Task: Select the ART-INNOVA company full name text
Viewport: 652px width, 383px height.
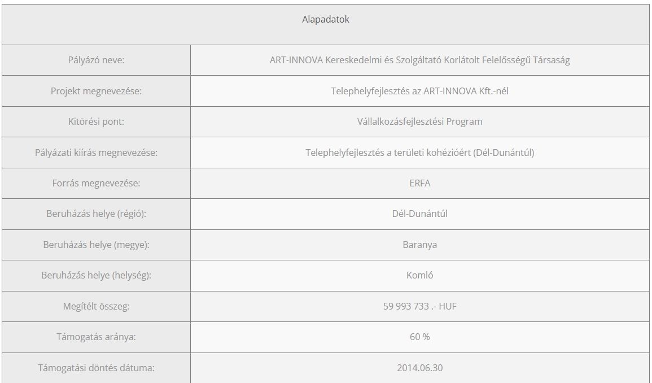Action: tap(419, 60)
